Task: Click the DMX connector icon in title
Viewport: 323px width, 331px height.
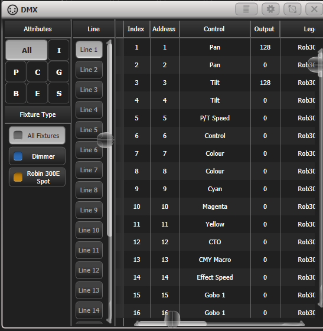Action: point(12,9)
